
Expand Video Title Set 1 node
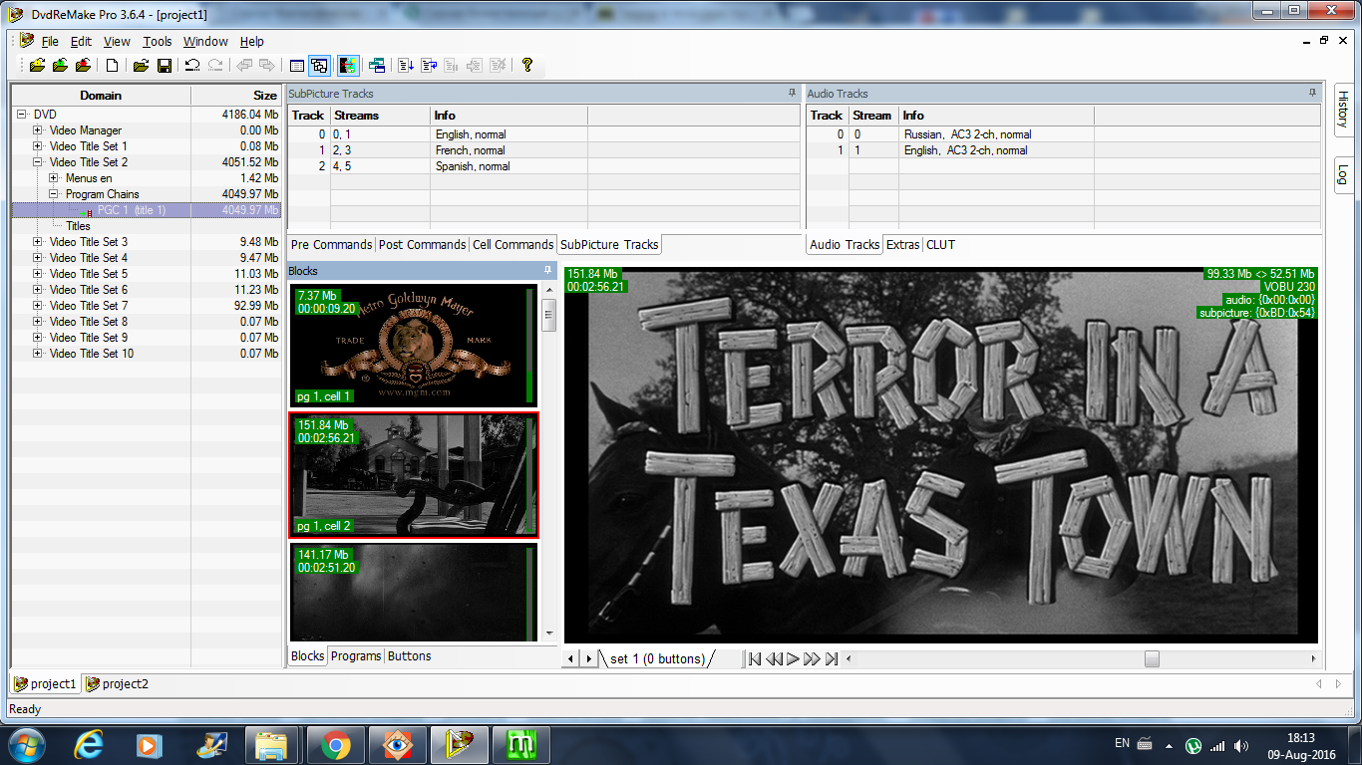(38, 146)
